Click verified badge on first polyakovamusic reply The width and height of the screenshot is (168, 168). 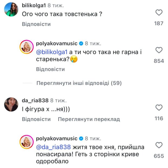coord(81,43)
